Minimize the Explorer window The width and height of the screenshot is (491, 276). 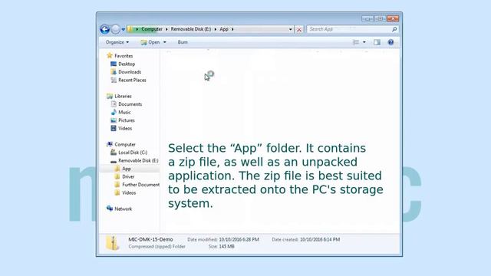[367, 18]
